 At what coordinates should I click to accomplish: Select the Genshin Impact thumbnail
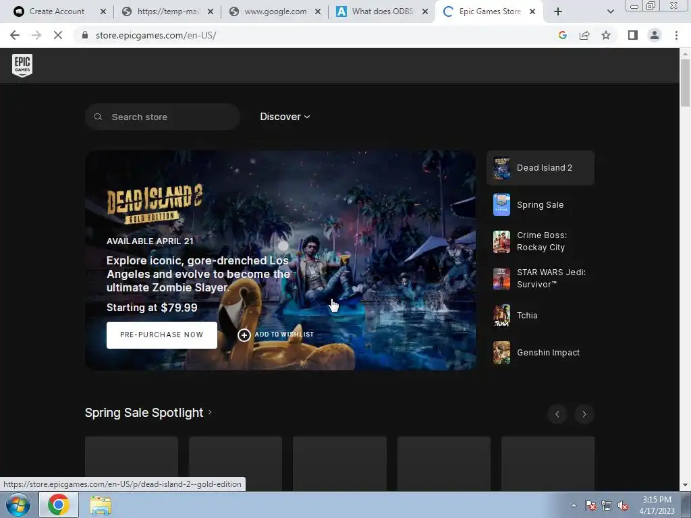tap(501, 352)
